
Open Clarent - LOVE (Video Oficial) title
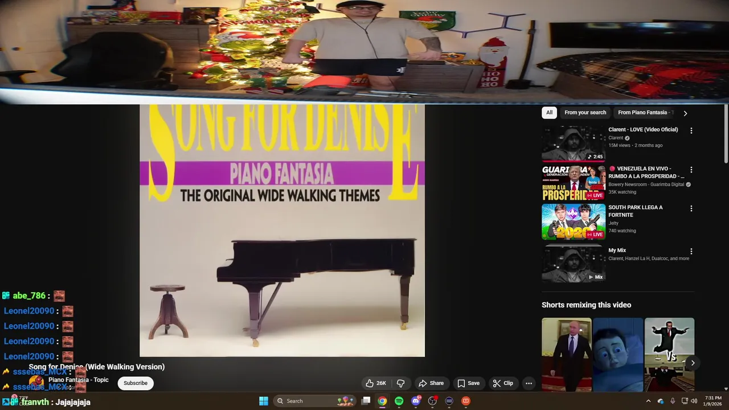643,129
